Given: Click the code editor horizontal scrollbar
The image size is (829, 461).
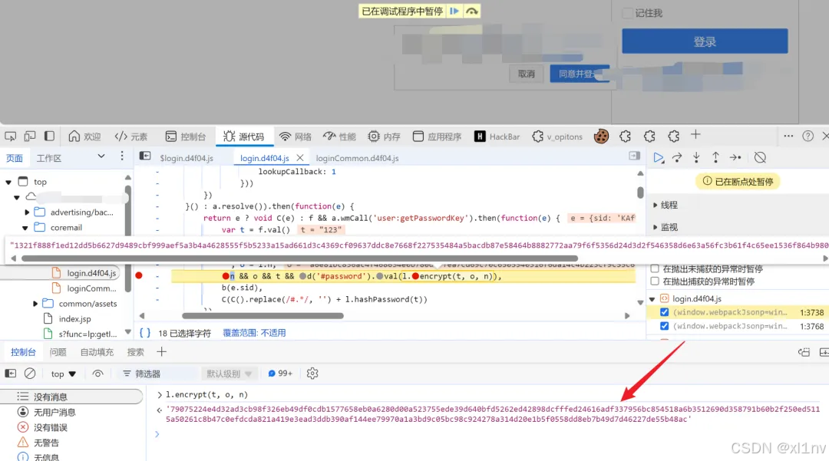Looking at the screenshot, I should point(263,316).
